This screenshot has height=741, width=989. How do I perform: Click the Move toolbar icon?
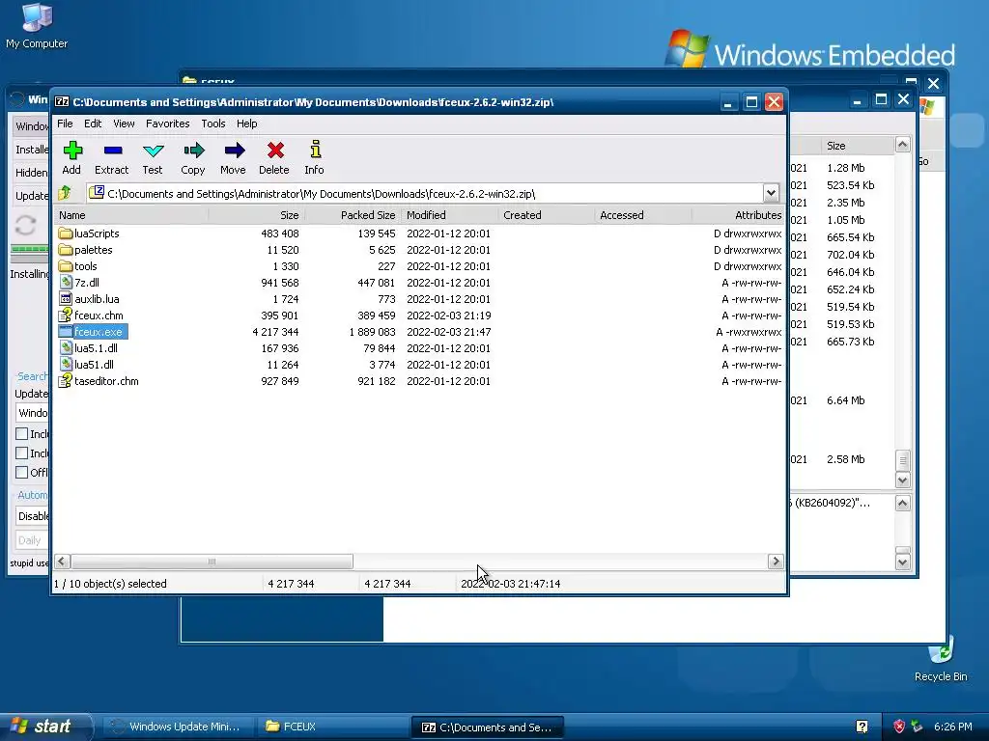click(234, 150)
